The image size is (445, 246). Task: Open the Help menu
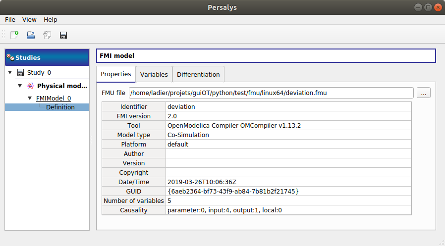pos(50,20)
